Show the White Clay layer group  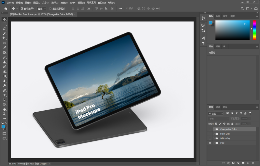pyautogui.click(x=210, y=138)
